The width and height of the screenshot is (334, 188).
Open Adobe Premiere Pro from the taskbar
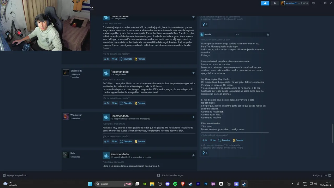198,184
